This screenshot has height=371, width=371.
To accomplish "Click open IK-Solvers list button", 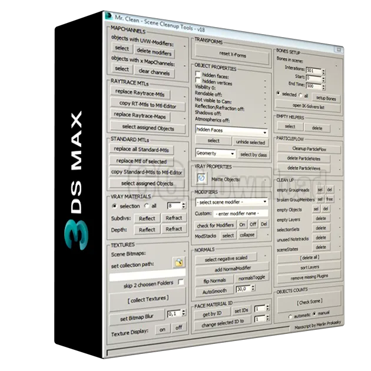I will pyautogui.click(x=308, y=106).
